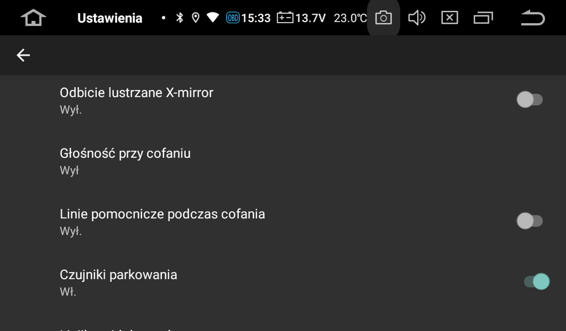Open the Wi-Fi status icon

212,18
